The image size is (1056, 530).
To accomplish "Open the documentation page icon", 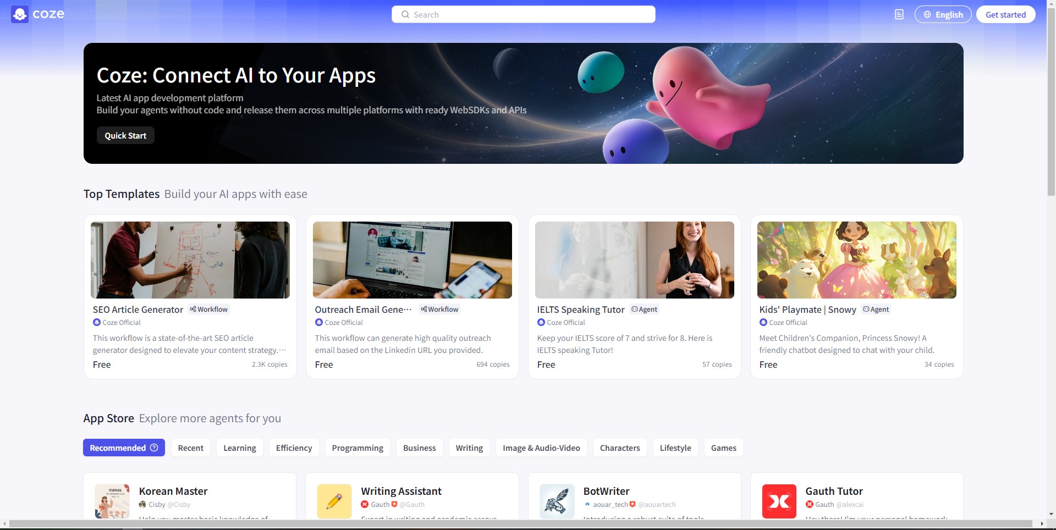I will coord(899,15).
